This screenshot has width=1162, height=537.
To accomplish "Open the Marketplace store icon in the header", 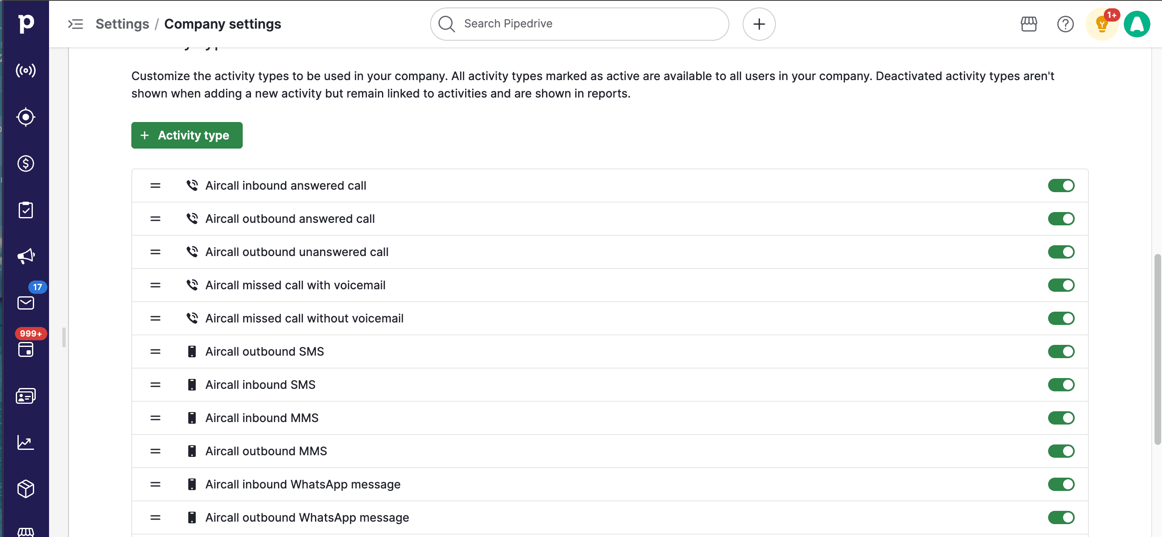I will pyautogui.click(x=1029, y=24).
